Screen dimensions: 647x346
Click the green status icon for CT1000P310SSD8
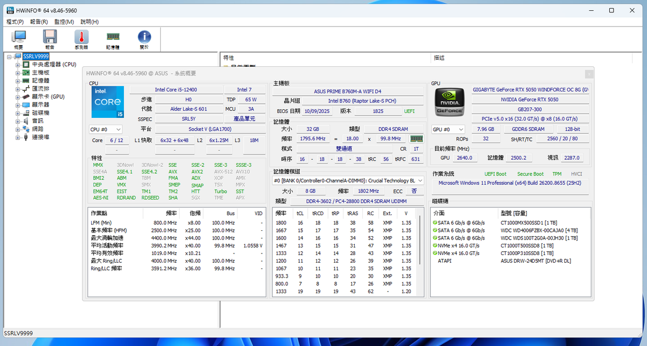point(435,253)
